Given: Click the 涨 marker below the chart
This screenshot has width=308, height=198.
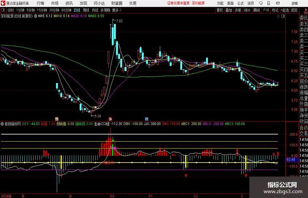Looking at the screenshot, I should point(110,119).
